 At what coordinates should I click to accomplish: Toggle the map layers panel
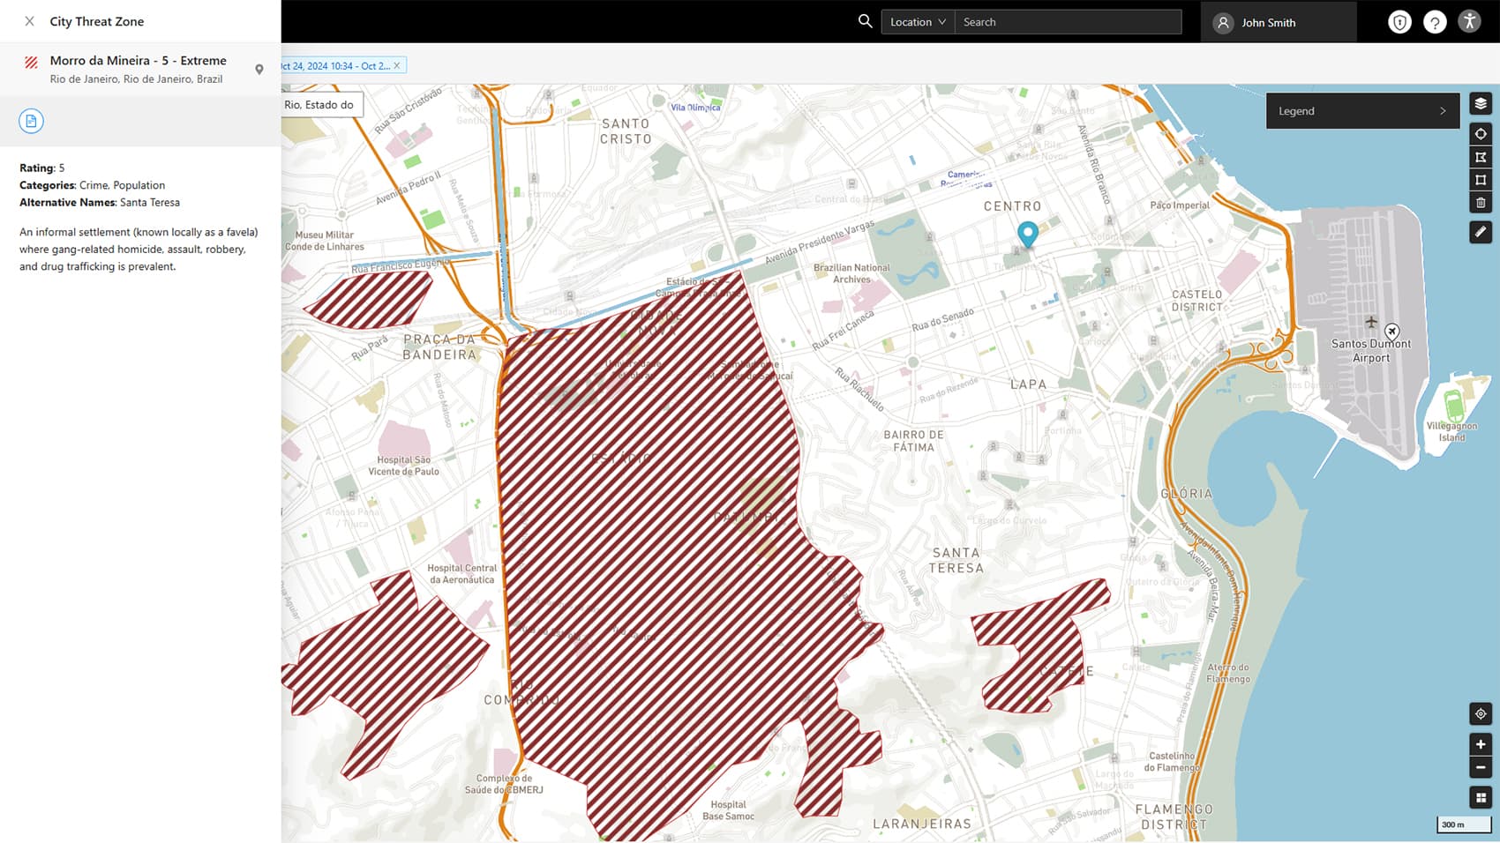coord(1481,103)
